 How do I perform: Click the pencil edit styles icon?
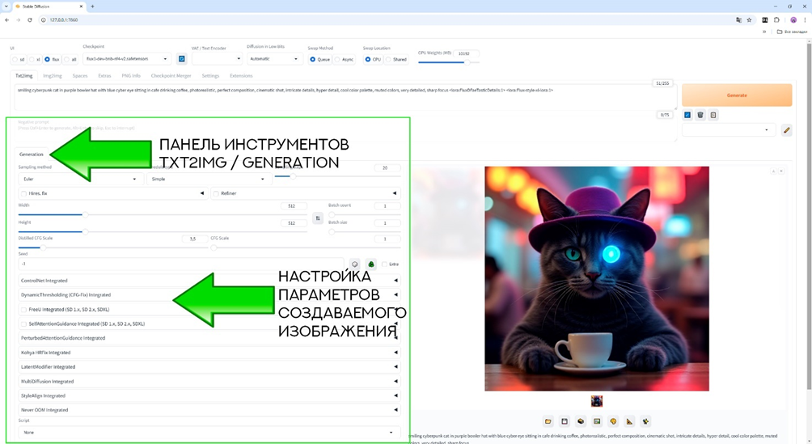coord(786,130)
